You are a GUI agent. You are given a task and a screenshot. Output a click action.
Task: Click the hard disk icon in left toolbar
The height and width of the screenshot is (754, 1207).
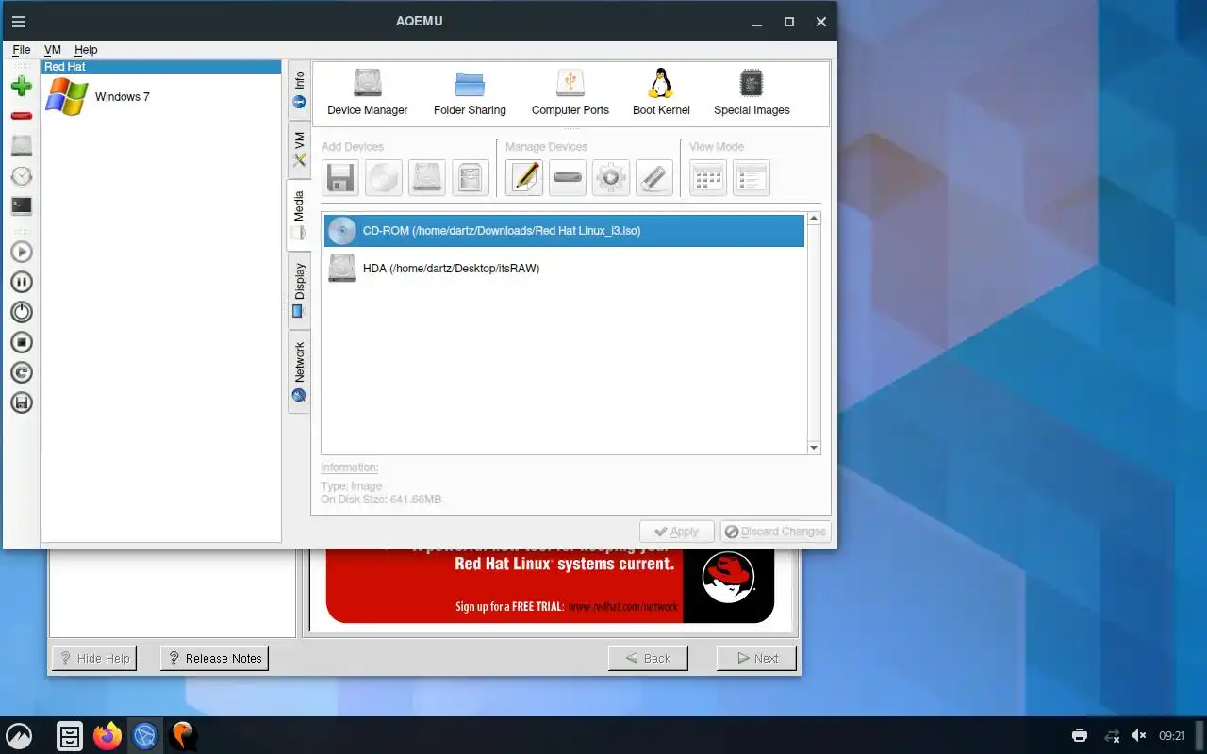pyautogui.click(x=21, y=145)
